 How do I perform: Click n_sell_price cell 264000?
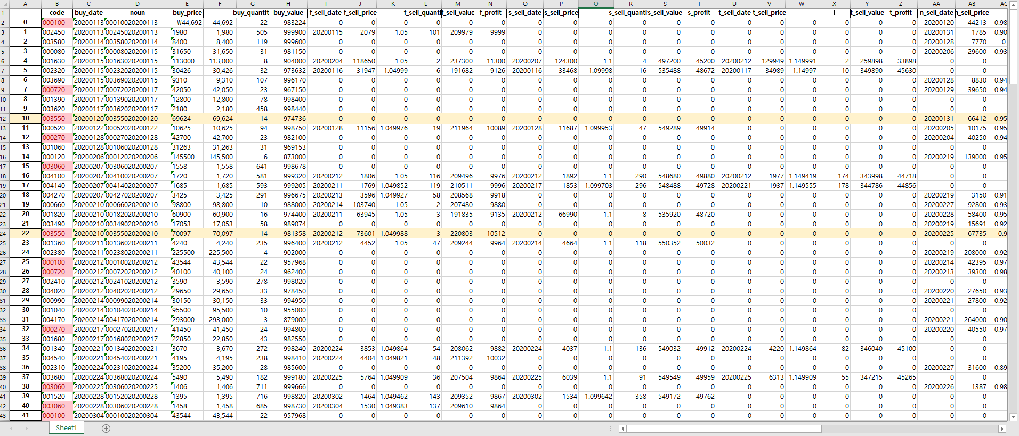click(x=972, y=320)
